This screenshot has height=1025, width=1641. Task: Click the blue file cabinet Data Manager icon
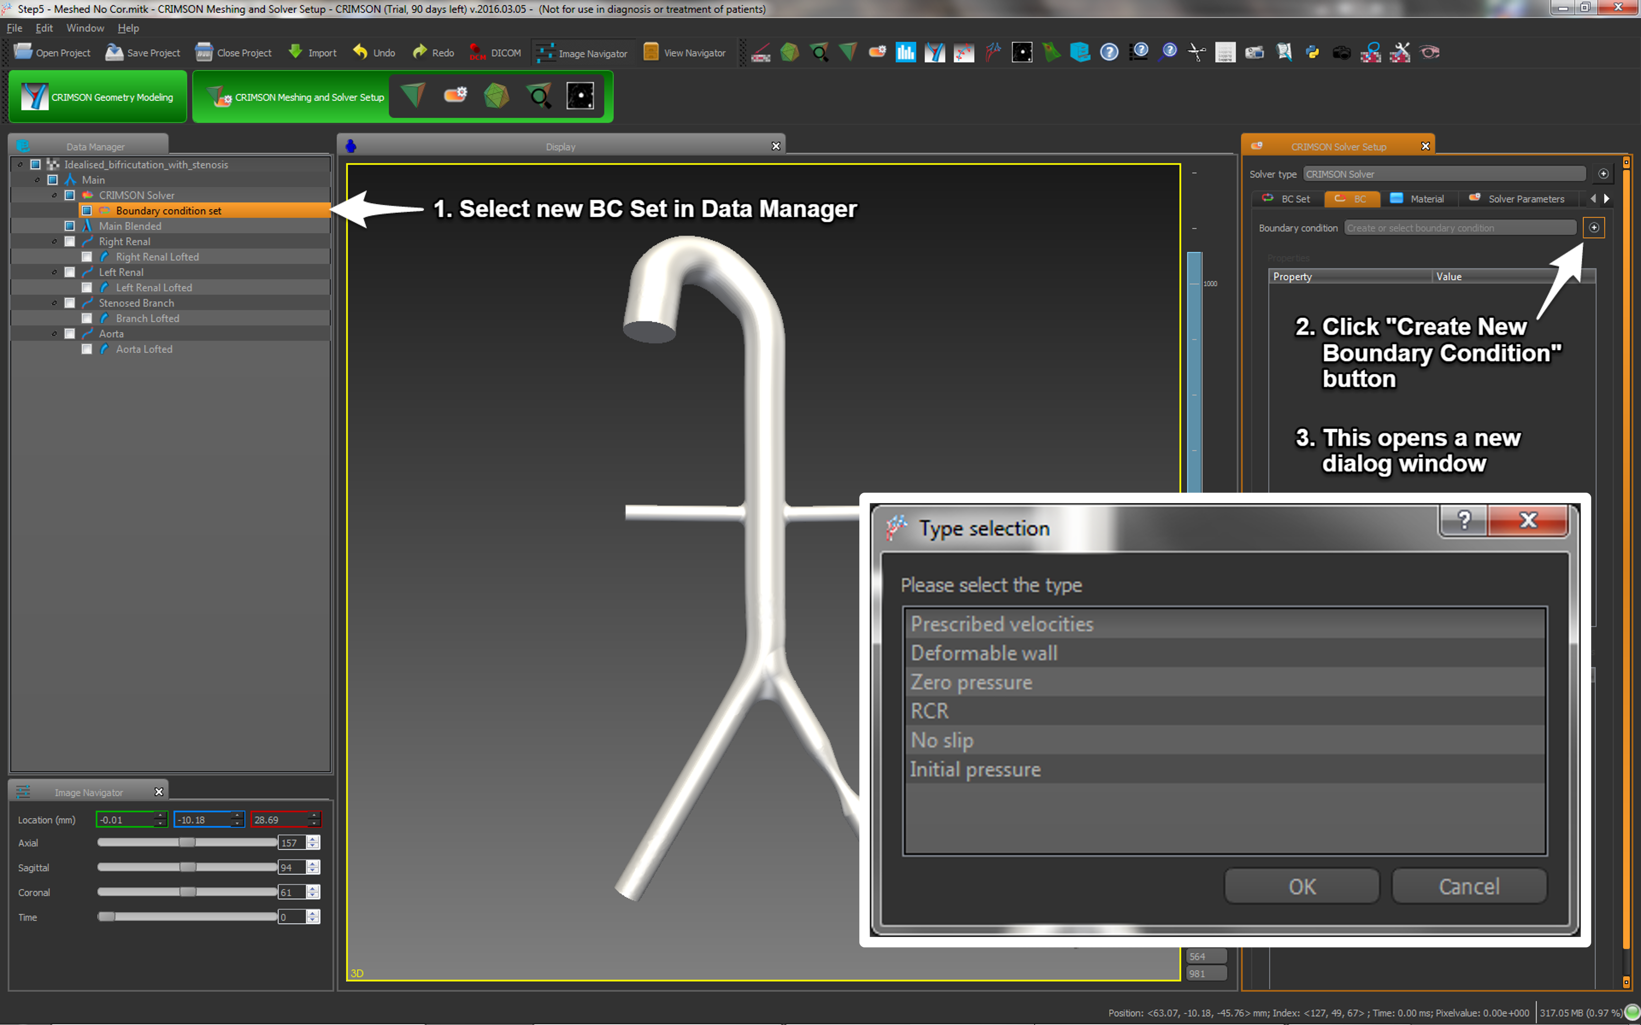coord(1080,52)
